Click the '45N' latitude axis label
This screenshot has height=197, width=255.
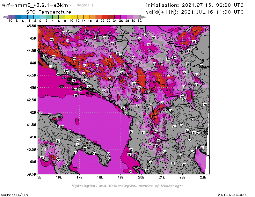[x=33, y=38]
